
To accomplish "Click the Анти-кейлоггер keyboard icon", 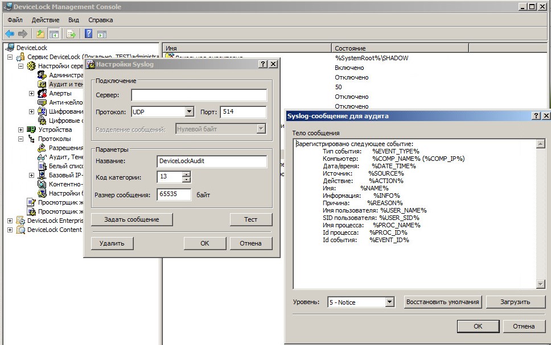I will point(42,102).
